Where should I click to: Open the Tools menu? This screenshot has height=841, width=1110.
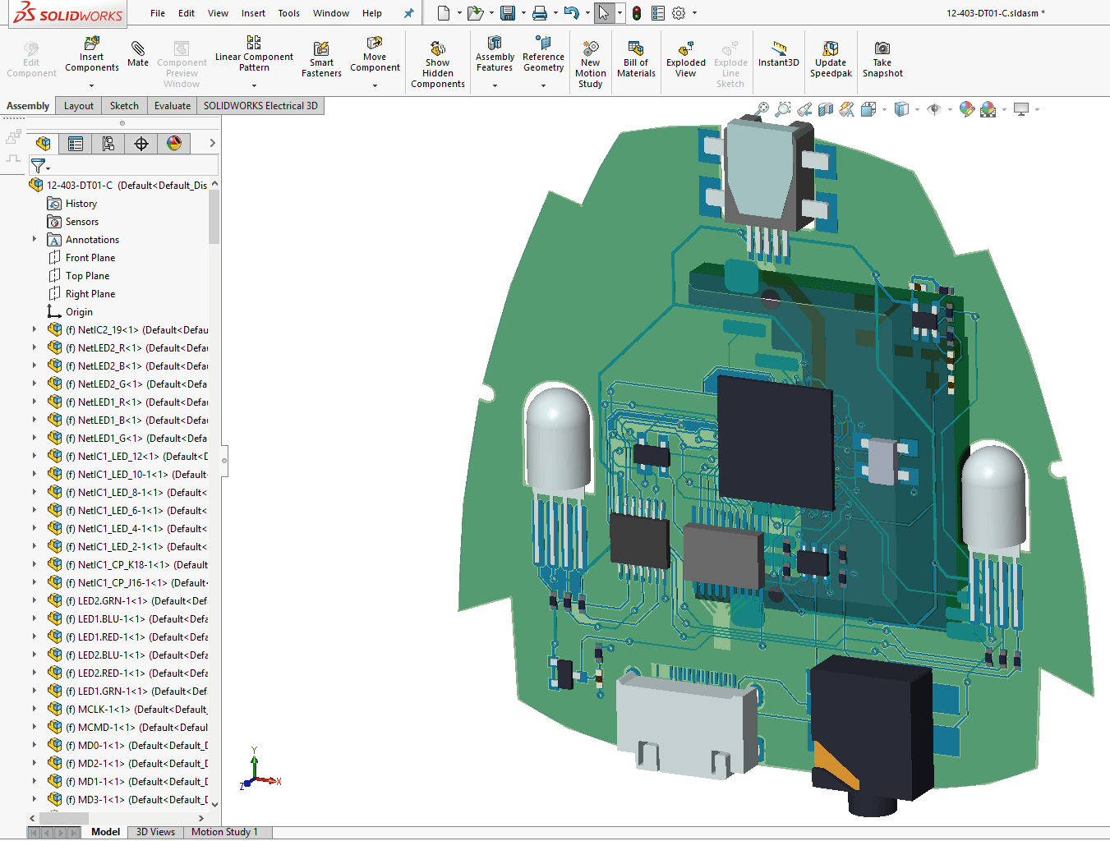[x=288, y=13]
